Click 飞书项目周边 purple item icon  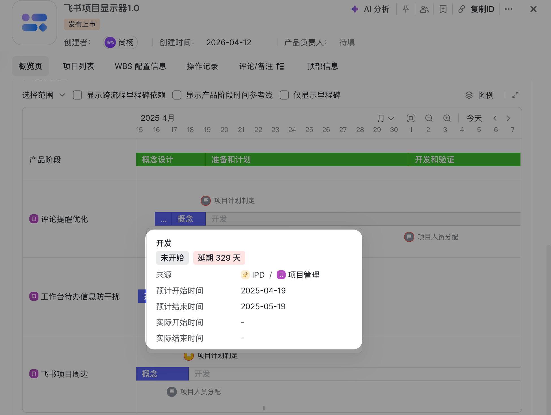[x=34, y=374]
